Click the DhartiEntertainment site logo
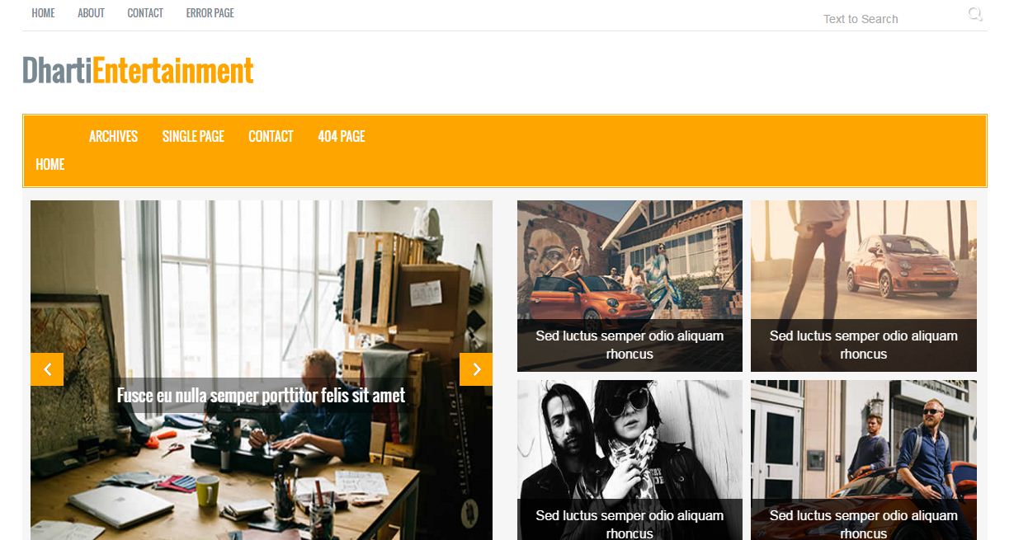 click(138, 71)
